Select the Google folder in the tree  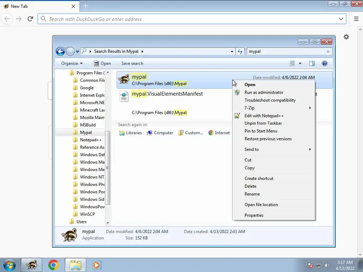pyautogui.click(x=83, y=88)
